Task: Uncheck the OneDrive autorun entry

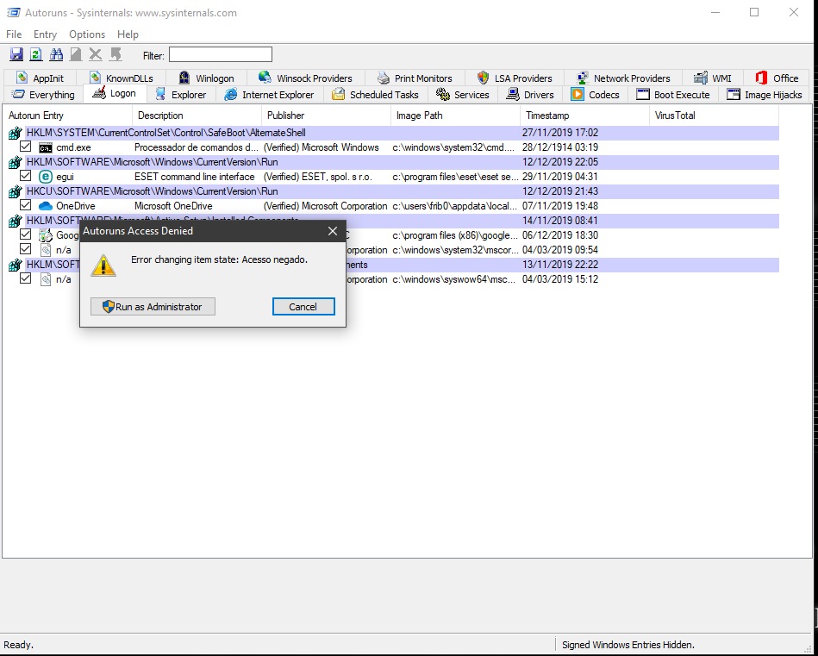Action: pyautogui.click(x=25, y=205)
